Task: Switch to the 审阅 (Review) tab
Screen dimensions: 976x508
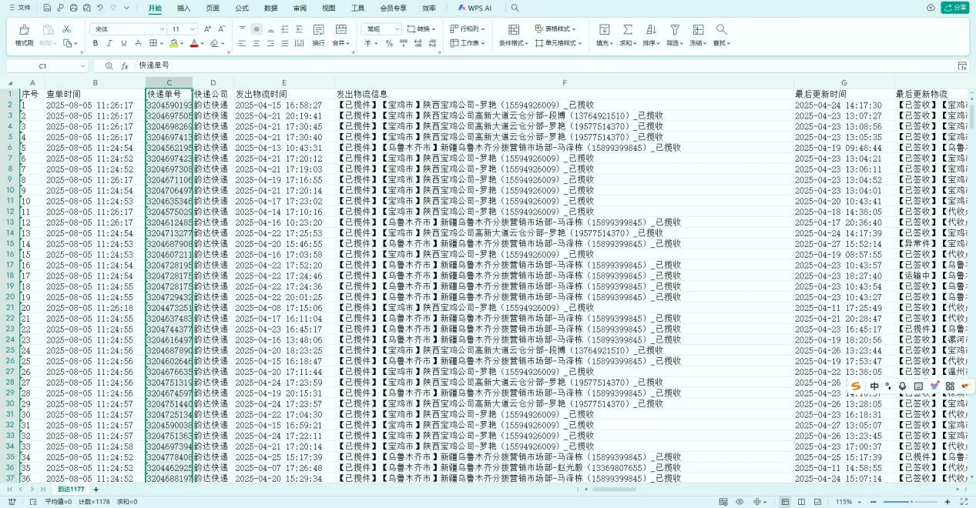Action: tap(300, 8)
